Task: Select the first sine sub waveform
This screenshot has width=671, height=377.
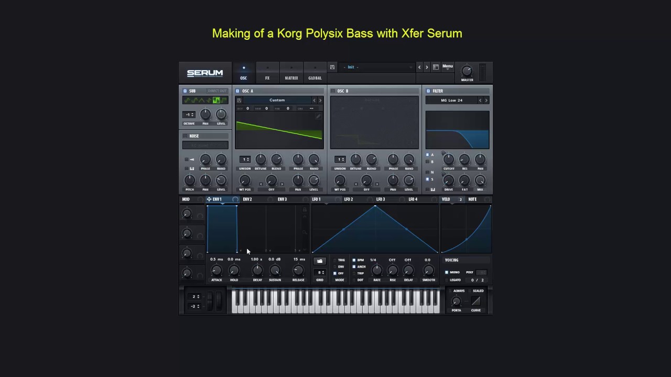Action: 187,100
